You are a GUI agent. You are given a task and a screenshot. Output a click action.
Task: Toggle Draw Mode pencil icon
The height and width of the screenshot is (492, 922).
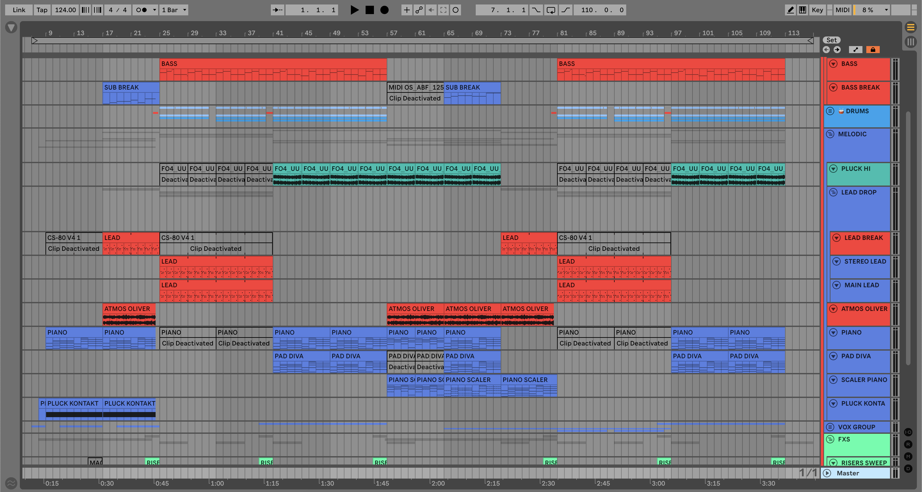click(790, 10)
